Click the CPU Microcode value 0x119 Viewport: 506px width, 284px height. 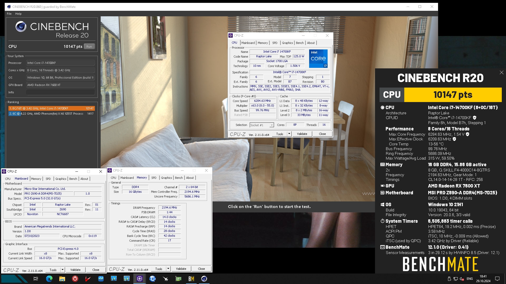click(x=93, y=236)
